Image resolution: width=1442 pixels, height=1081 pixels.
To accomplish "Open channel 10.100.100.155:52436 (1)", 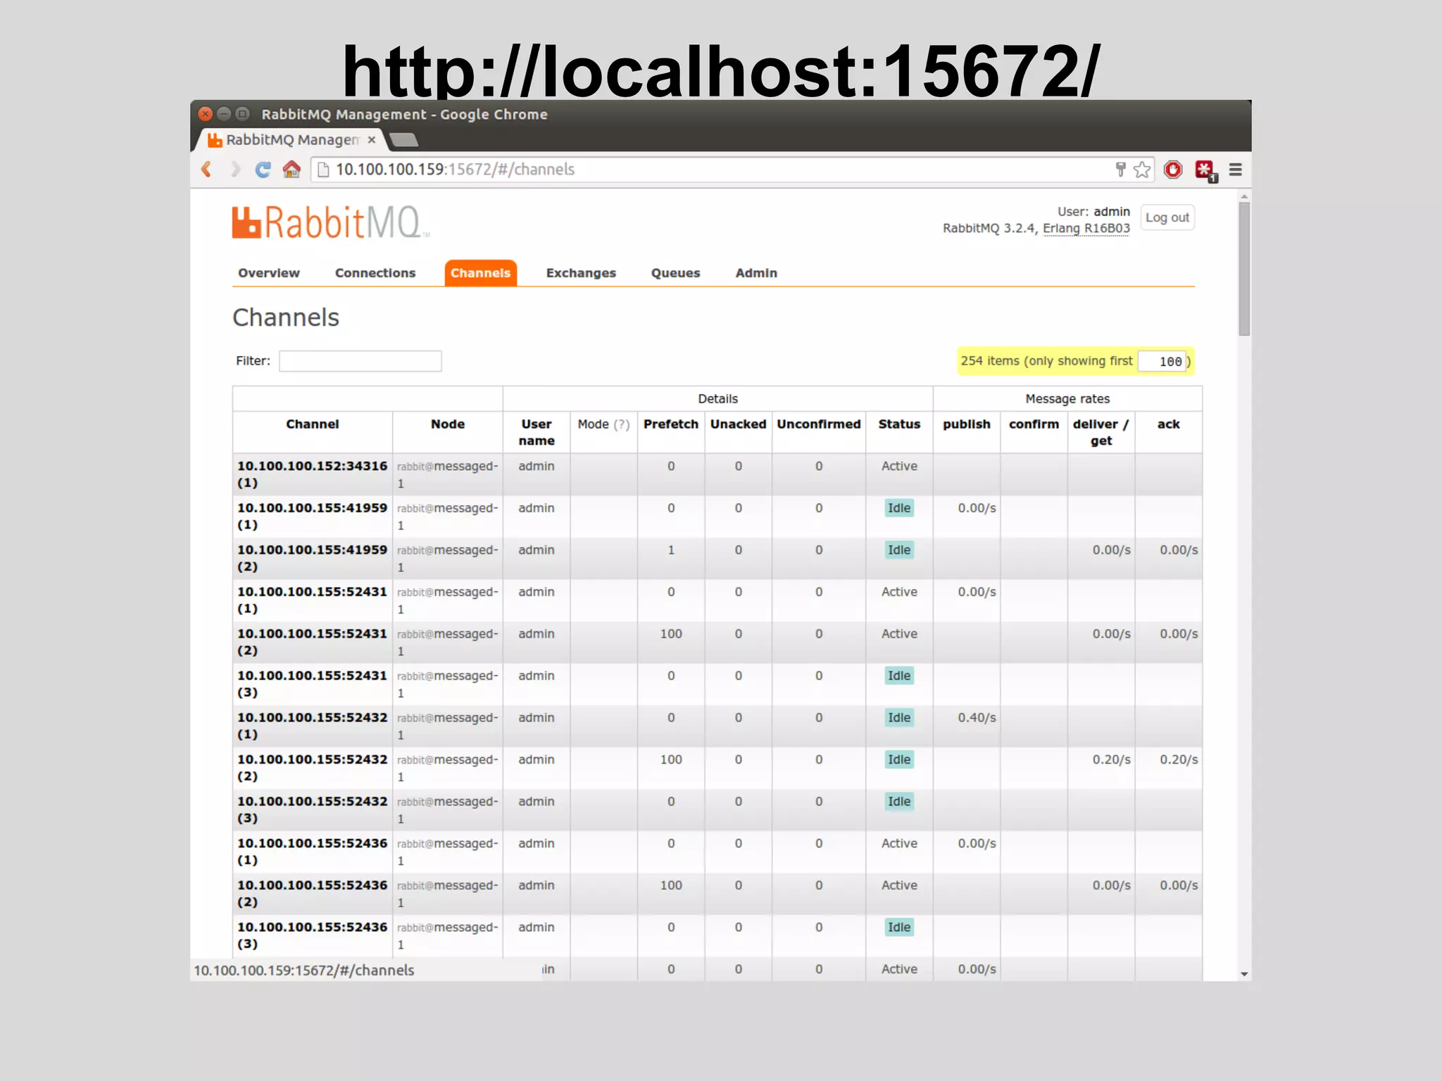I will coord(312,852).
